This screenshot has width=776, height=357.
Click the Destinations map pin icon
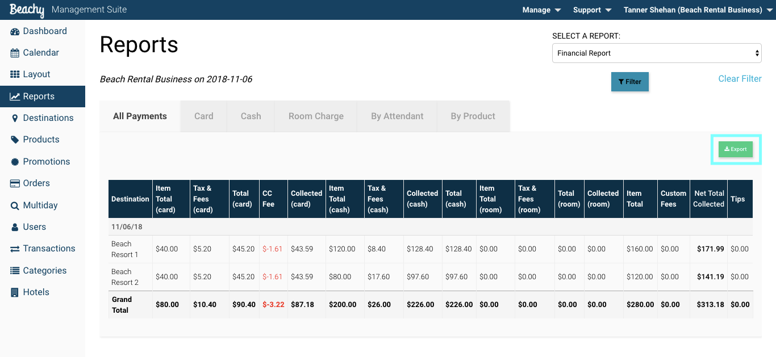[x=15, y=118]
